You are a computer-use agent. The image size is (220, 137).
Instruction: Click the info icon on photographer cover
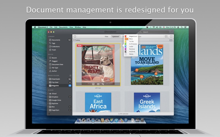[x=93, y=84]
